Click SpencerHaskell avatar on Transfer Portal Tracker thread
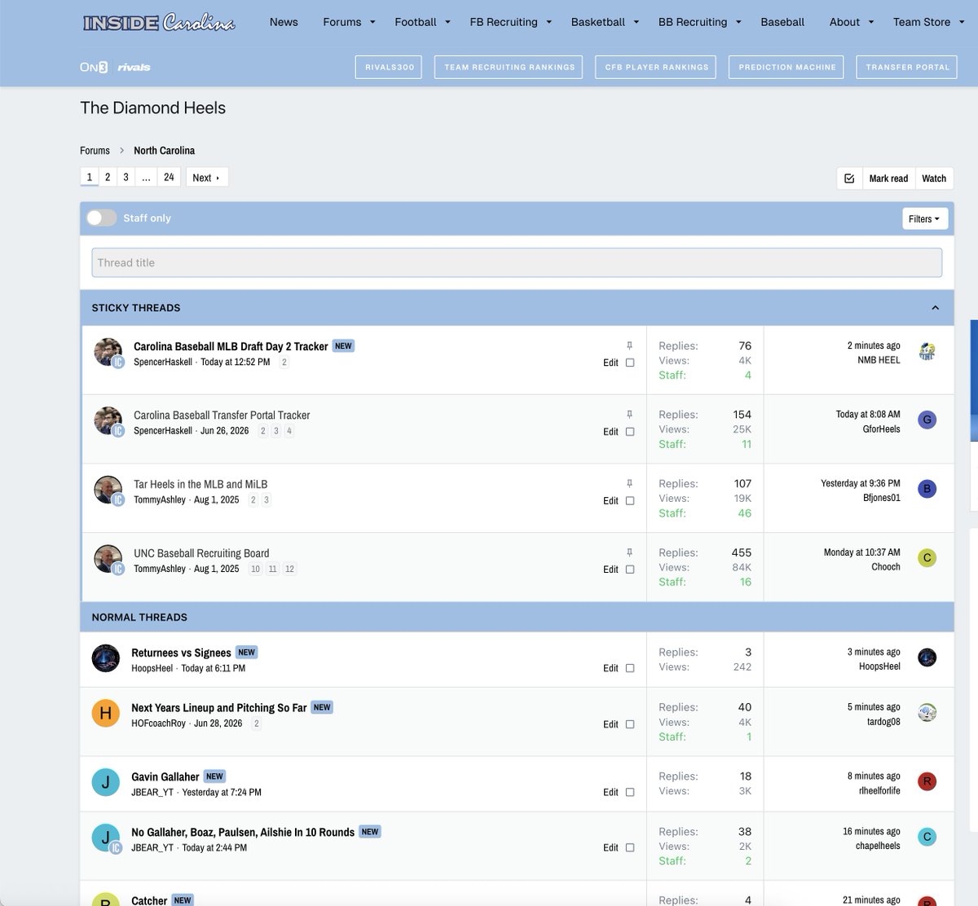978x906 pixels. (108, 421)
